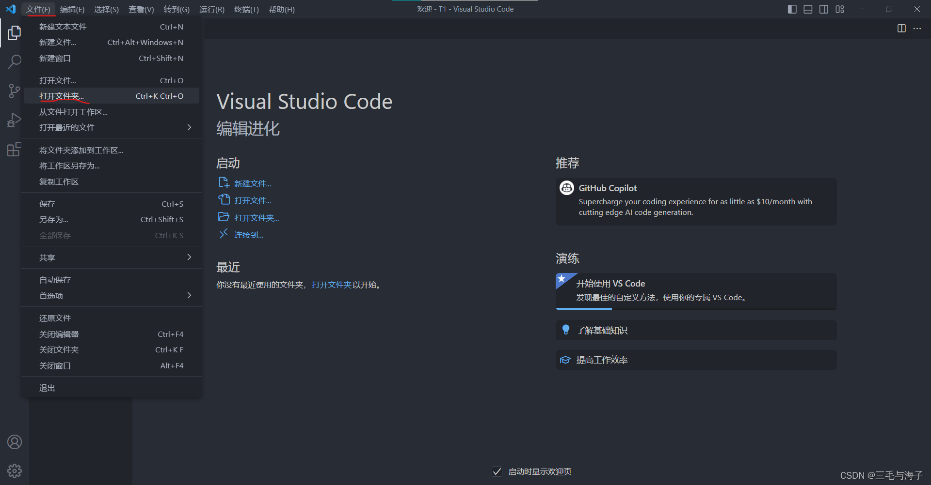This screenshot has height=485, width=931.
Task: Toggle the primary sidebar visibility icon
Action: point(792,9)
